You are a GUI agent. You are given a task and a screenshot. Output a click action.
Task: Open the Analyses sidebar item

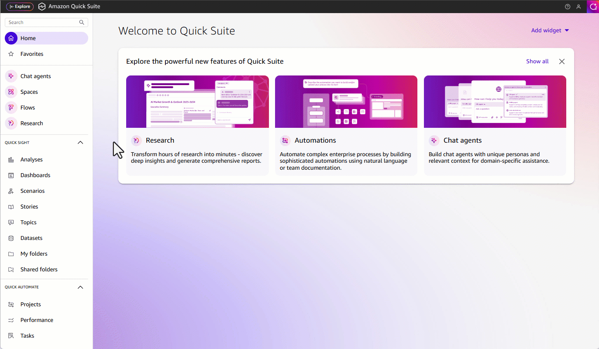click(31, 160)
